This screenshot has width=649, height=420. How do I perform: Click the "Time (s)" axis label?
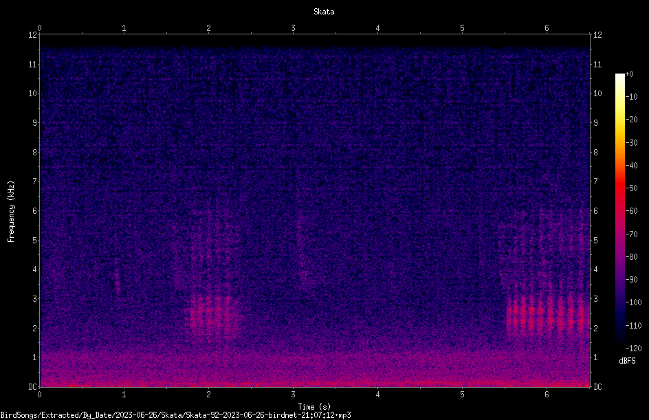pyautogui.click(x=314, y=407)
